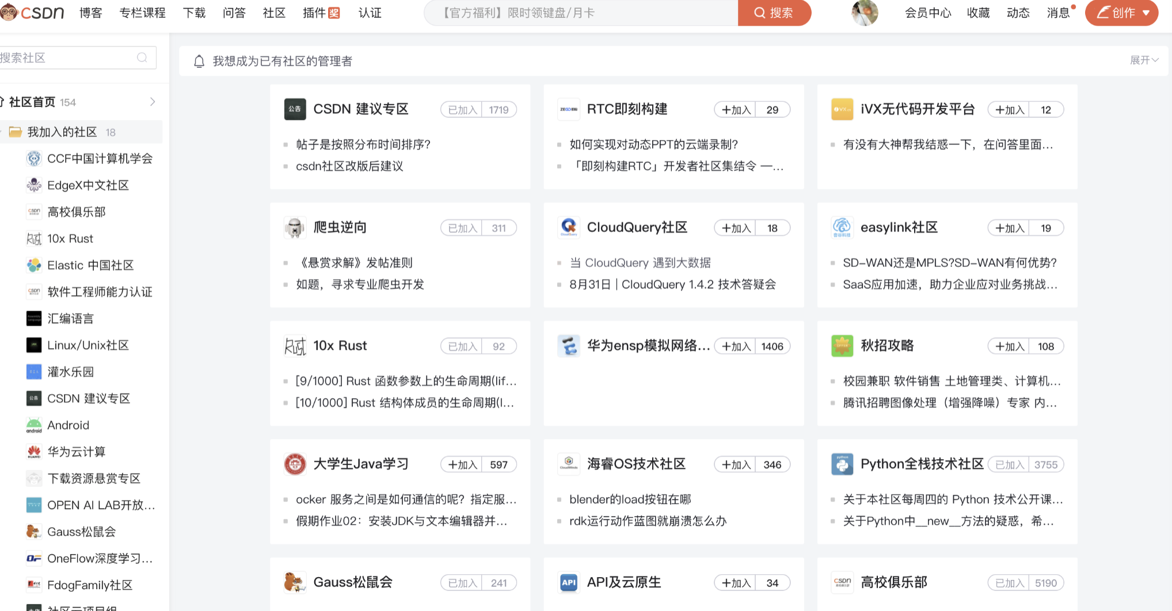Viewport: 1172px width, 611px height.
Task: Click the Python全栈技术社区 icon
Action: (x=842, y=464)
